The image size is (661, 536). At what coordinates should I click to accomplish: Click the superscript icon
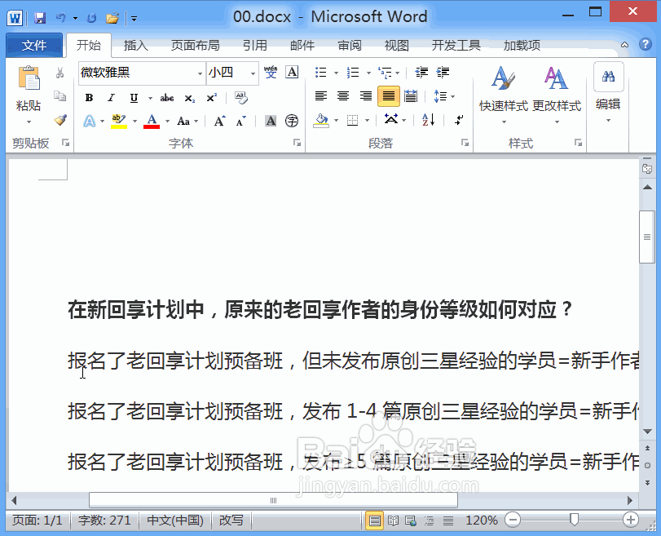(210, 98)
